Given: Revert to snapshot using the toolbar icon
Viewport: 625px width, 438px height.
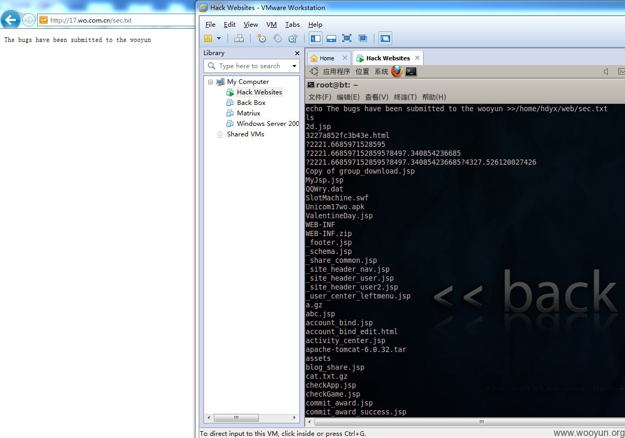Looking at the screenshot, I should click(x=277, y=38).
